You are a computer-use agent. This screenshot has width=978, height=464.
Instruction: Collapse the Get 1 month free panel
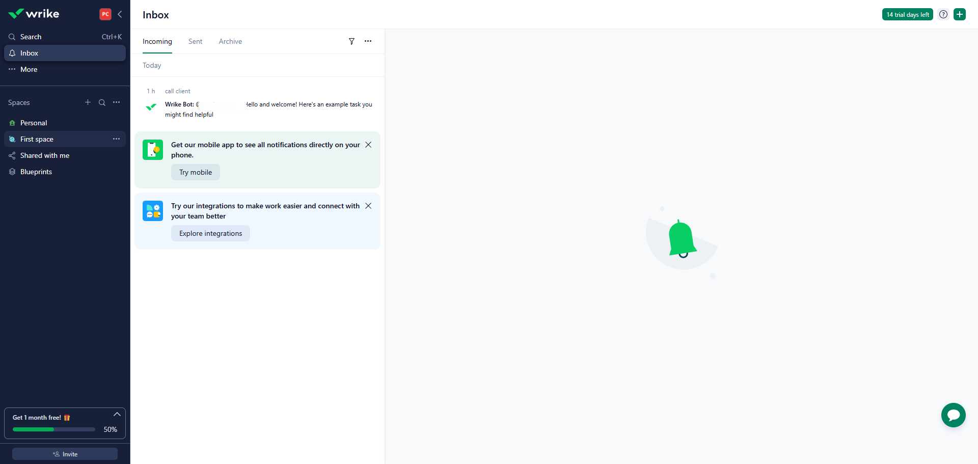point(117,415)
